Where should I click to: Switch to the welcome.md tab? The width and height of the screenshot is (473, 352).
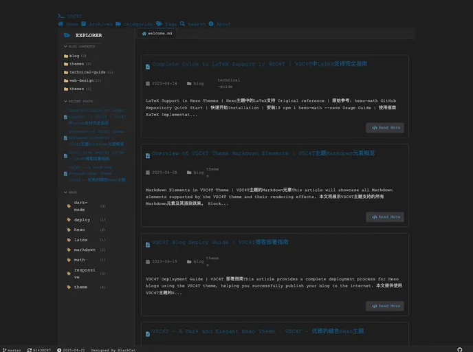(157, 34)
